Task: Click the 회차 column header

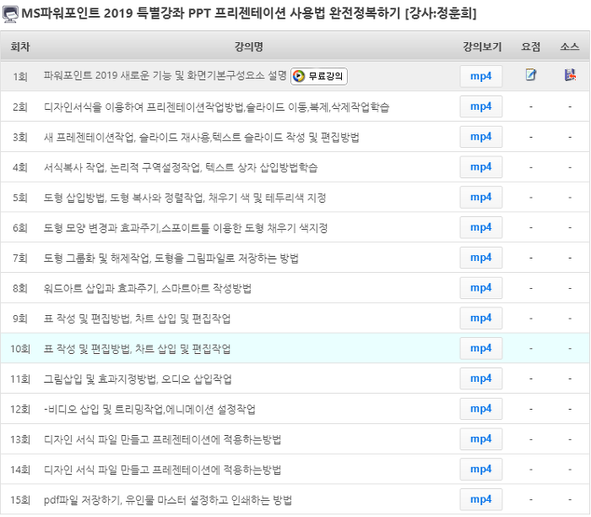Action: 20,46
